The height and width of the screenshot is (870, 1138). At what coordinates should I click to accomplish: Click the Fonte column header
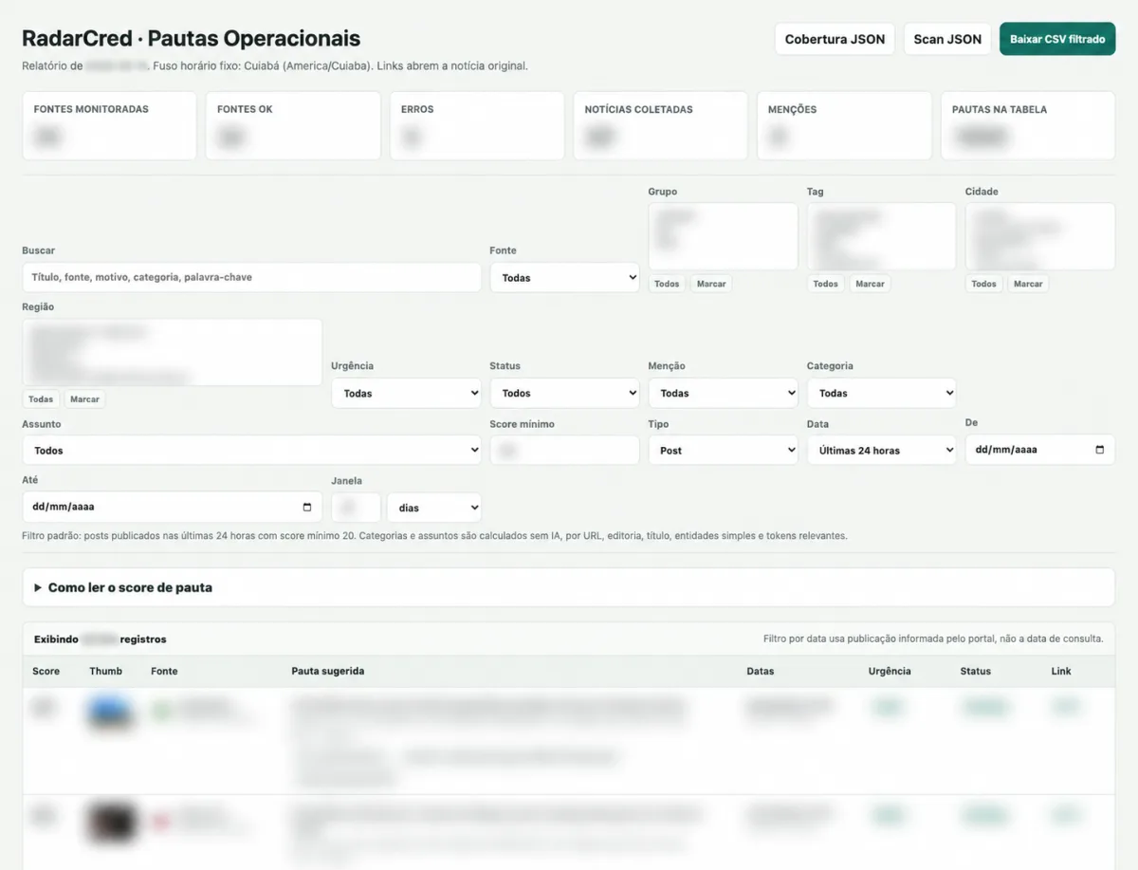[x=164, y=671]
